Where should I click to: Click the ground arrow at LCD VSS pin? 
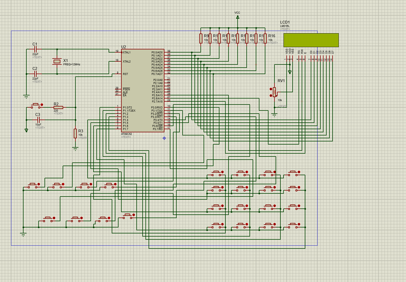coord(290,72)
